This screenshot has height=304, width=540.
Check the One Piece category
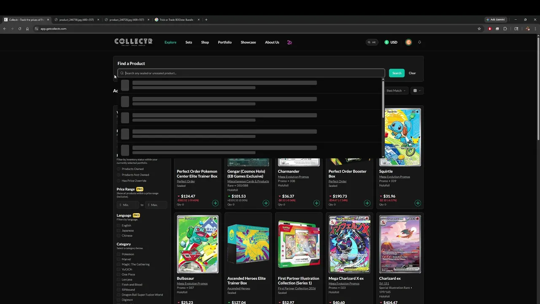tap(119, 274)
